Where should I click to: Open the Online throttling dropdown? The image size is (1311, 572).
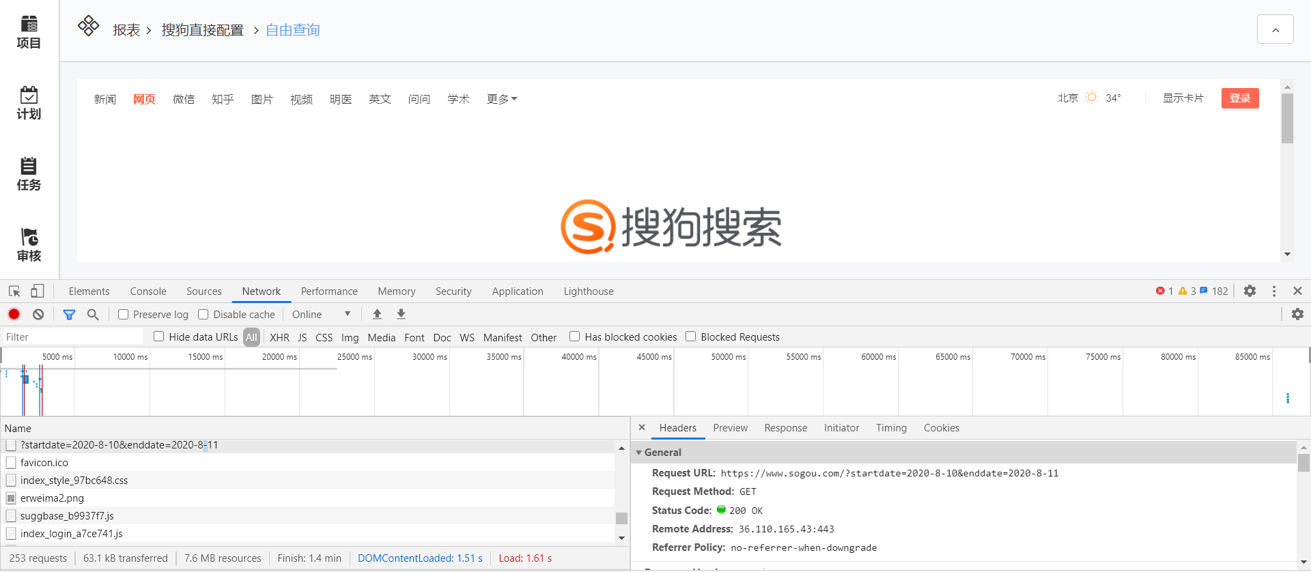321,315
